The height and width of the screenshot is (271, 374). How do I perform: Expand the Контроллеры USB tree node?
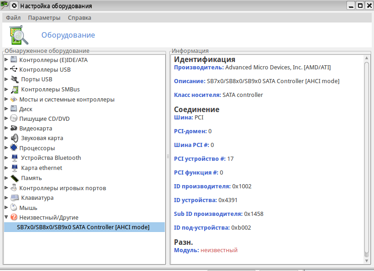coord(6,69)
